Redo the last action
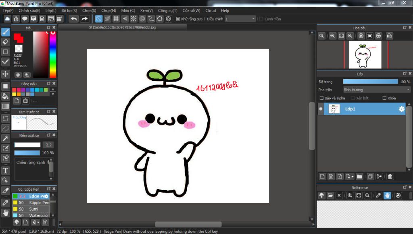The image size is (413, 234). (84, 19)
